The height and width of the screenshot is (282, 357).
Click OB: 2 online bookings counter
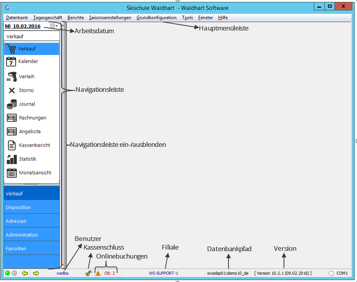pyautogui.click(x=109, y=273)
